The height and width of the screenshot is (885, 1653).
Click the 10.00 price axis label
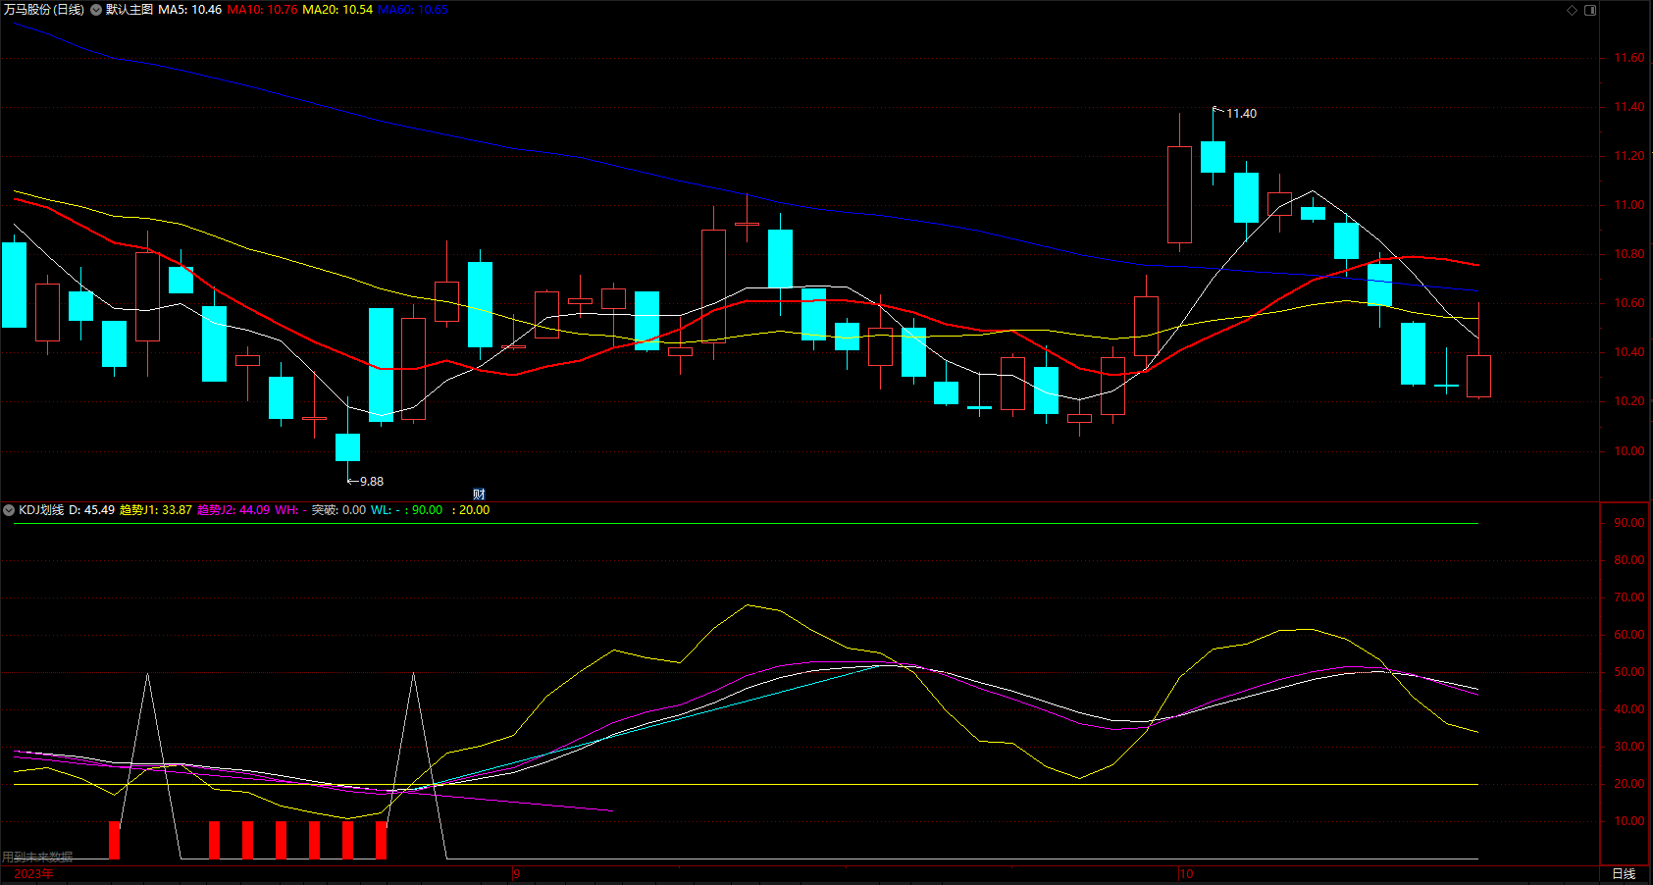pos(1629,451)
